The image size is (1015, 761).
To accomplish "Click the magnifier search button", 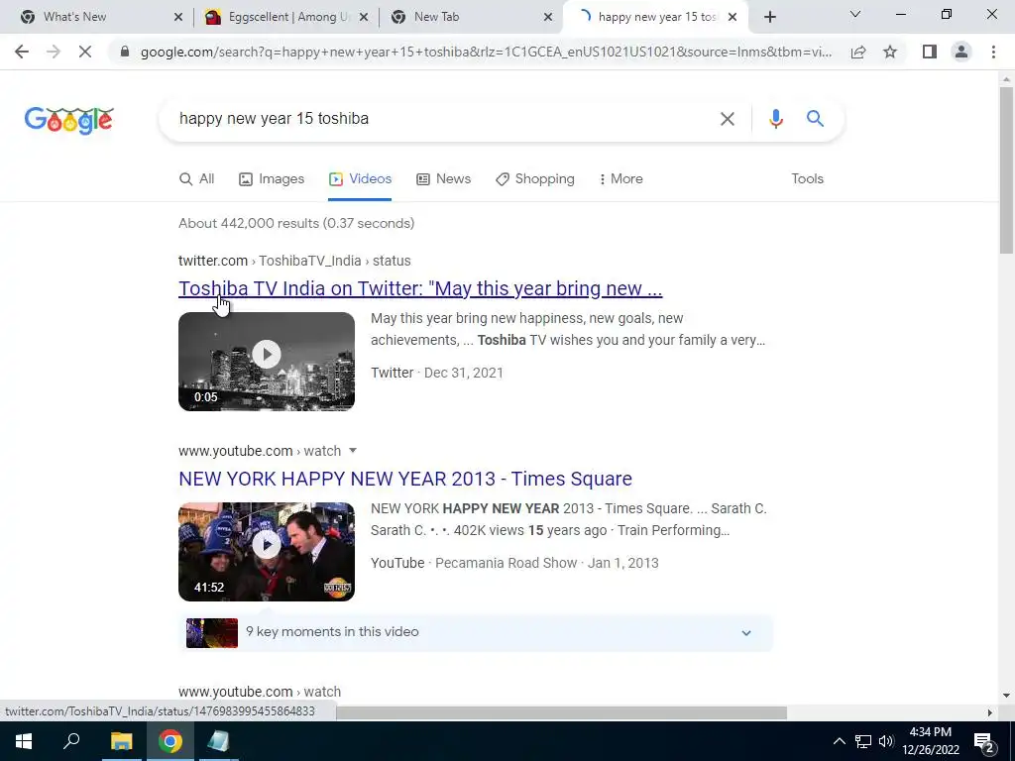I will (815, 119).
